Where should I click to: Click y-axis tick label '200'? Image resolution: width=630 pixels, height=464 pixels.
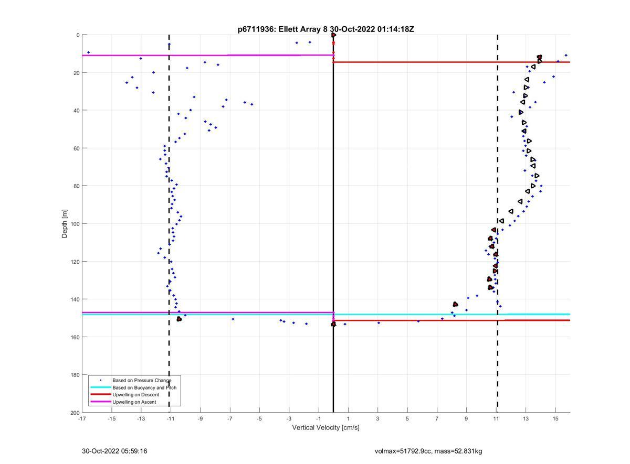74,413
